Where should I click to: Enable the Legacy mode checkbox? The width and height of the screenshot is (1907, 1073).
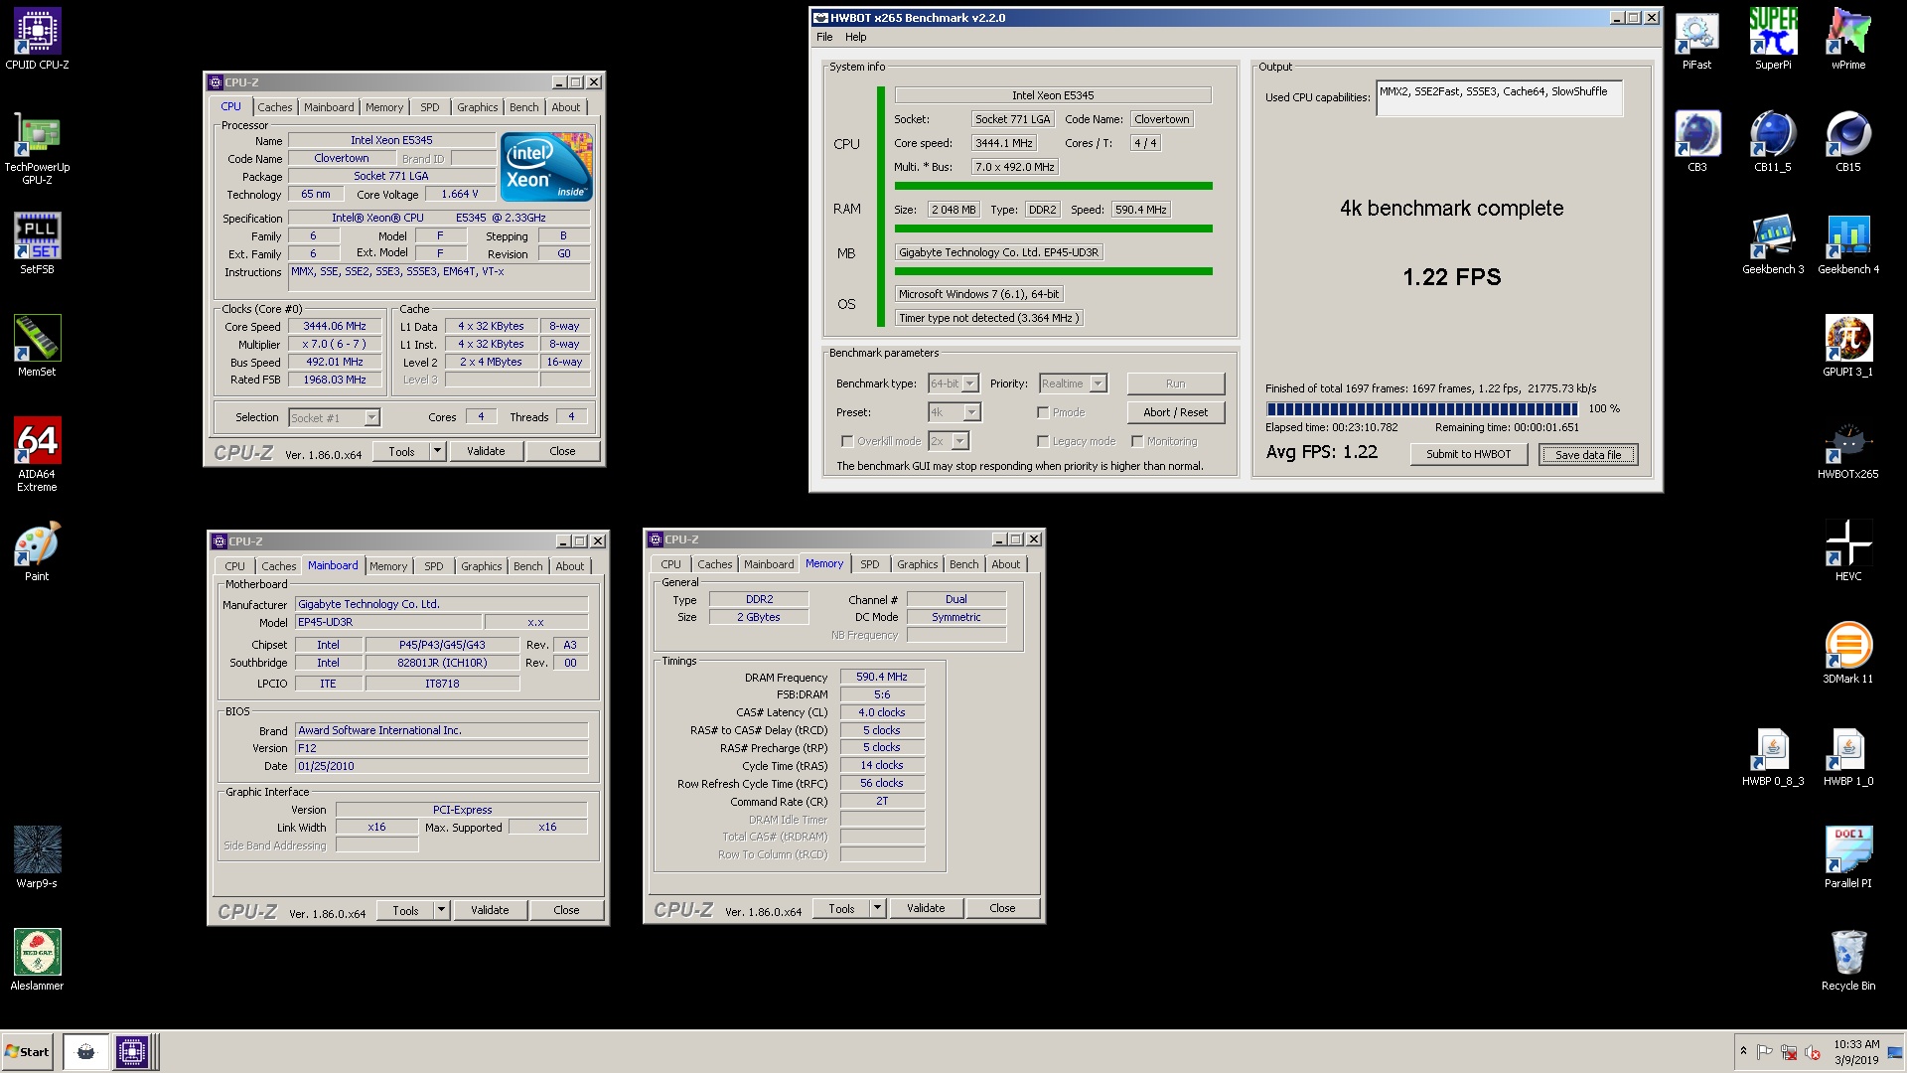[x=1043, y=441]
